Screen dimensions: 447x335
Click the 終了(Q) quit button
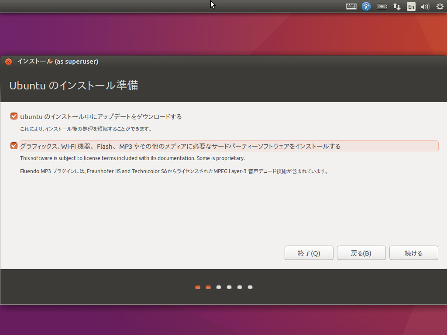(309, 253)
